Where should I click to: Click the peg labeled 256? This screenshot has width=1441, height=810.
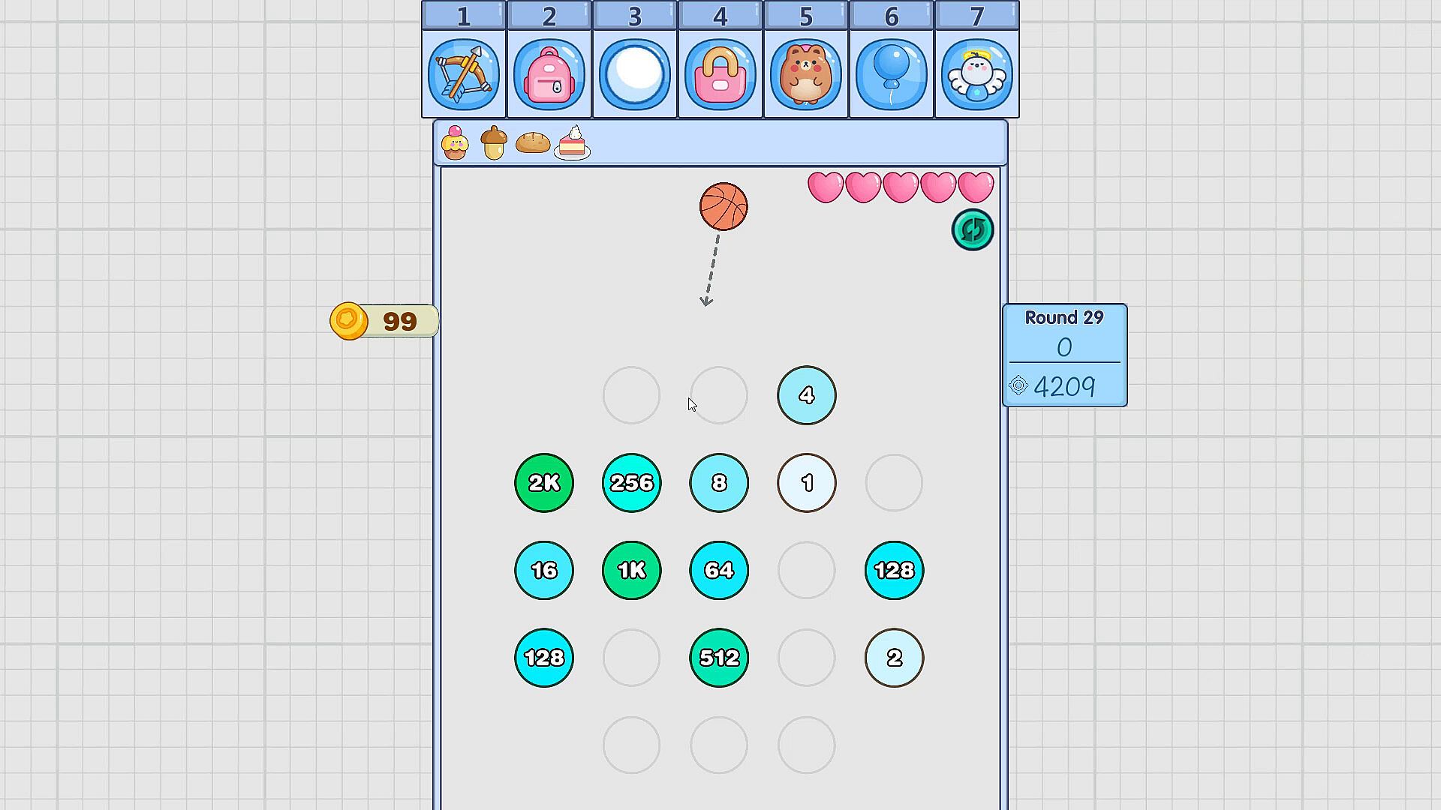[x=632, y=483]
